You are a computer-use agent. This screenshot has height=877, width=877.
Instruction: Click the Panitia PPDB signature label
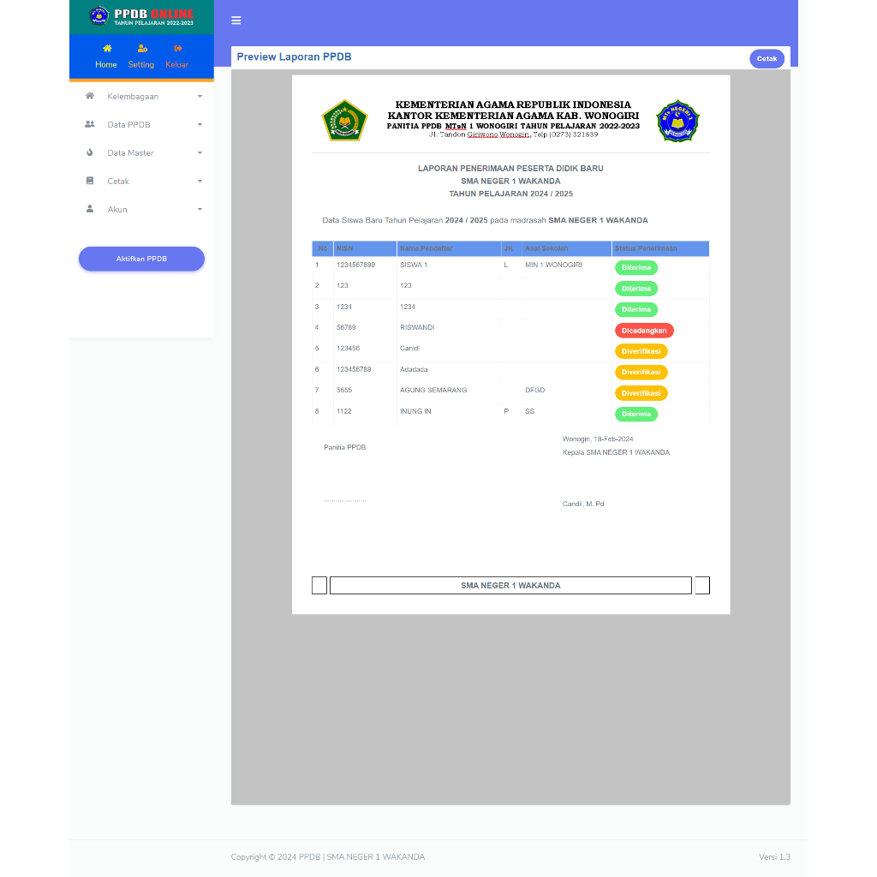click(344, 447)
